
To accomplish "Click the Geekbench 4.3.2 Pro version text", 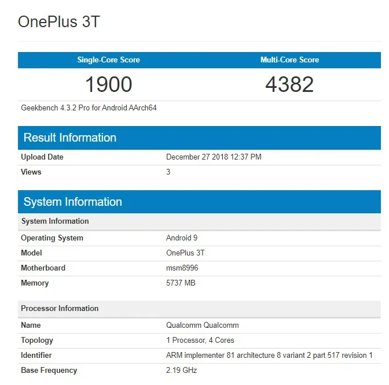I will [x=89, y=108].
